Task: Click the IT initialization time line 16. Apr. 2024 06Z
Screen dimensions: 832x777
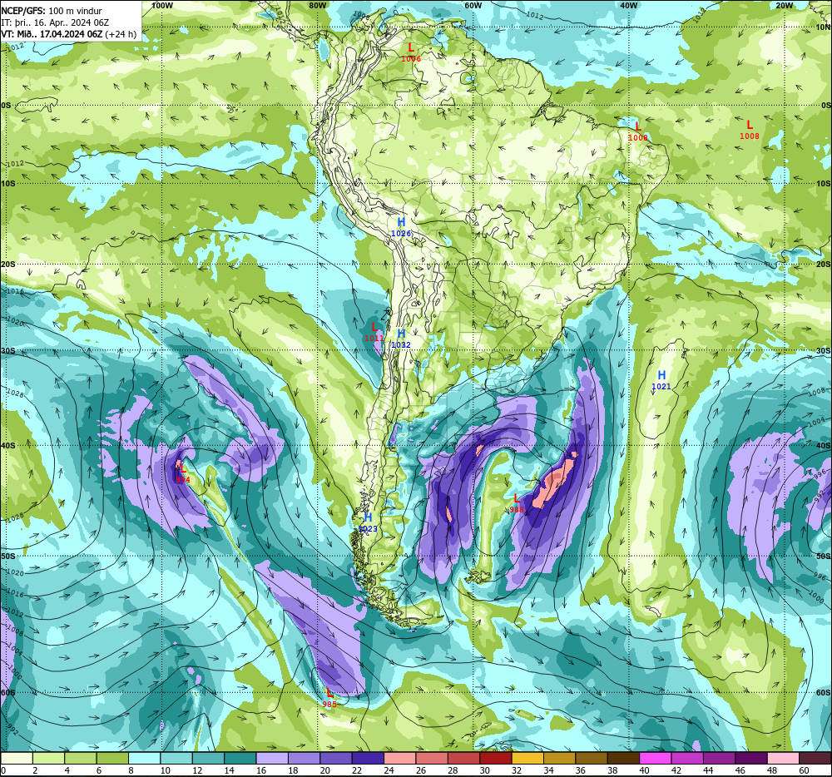Action: pos(55,22)
